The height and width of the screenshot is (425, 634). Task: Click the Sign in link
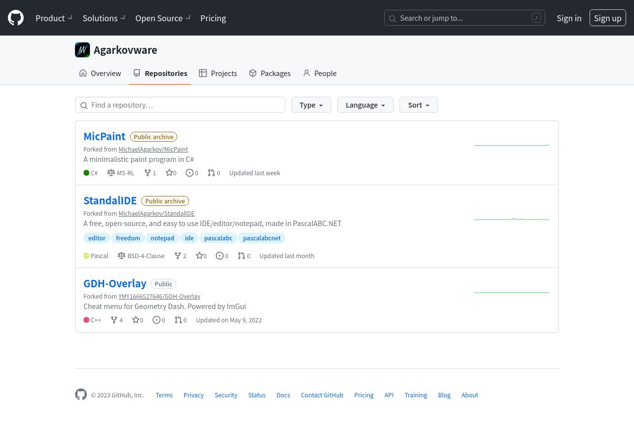[x=569, y=18]
